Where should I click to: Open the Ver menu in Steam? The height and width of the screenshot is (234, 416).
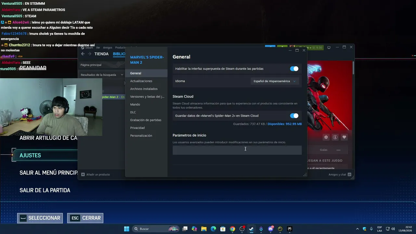[x=98, y=47]
